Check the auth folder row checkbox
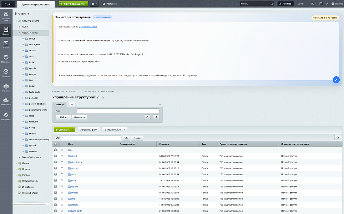344x214 pixels. click(56, 174)
